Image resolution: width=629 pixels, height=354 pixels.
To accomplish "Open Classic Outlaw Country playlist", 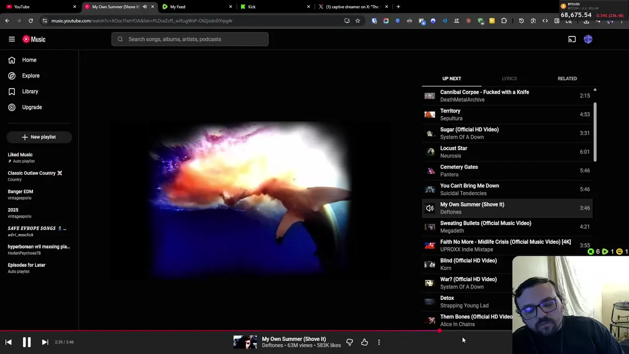I will point(39,176).
